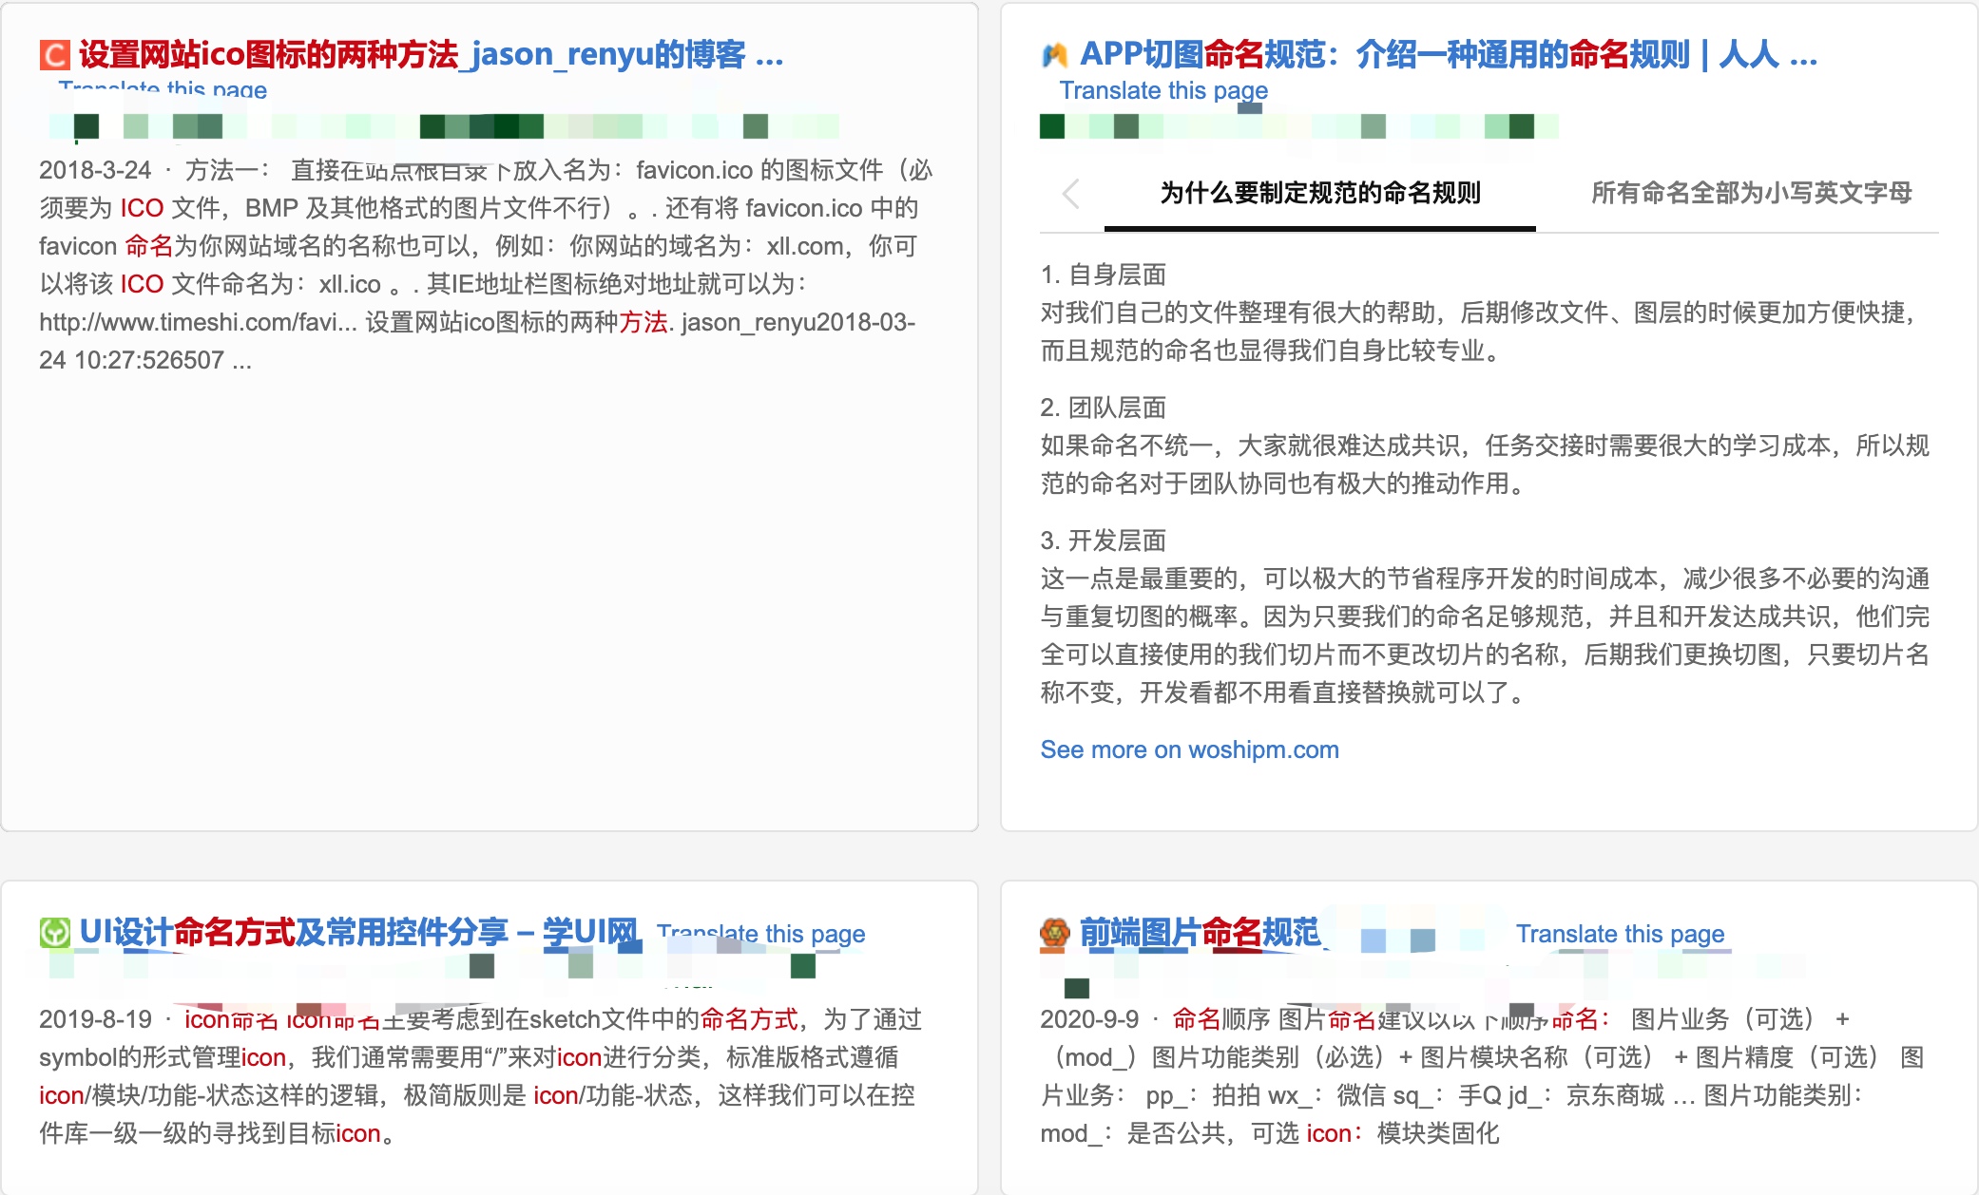Open the UI设计命名方式及常用控件分享 result
This screenshot has height=1195, width=1979.
pyautogui.click(x=357, y=933)
